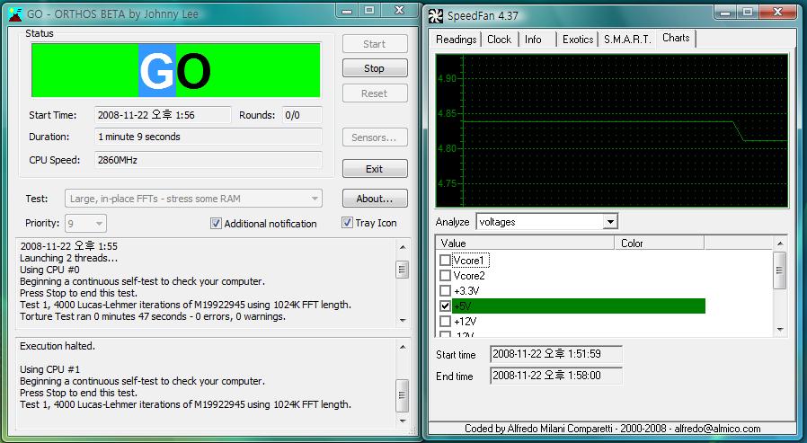Click the 'Execution halted.' log line
The image size is (807, 443).
tap(58, 346)
